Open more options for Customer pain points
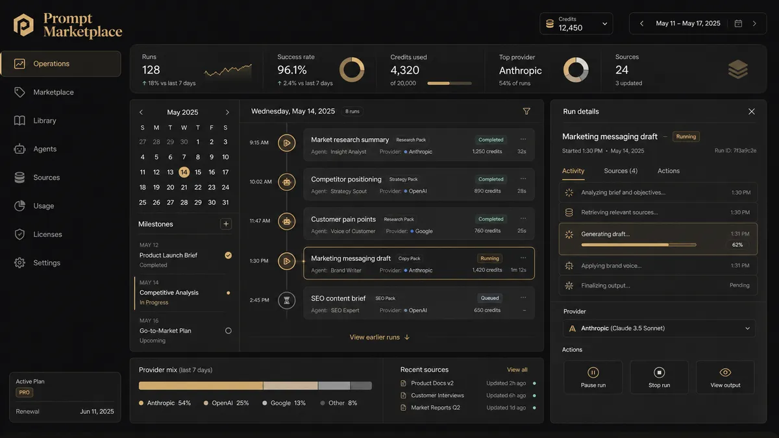The image size is (779, 438). [x=523, y=218]
